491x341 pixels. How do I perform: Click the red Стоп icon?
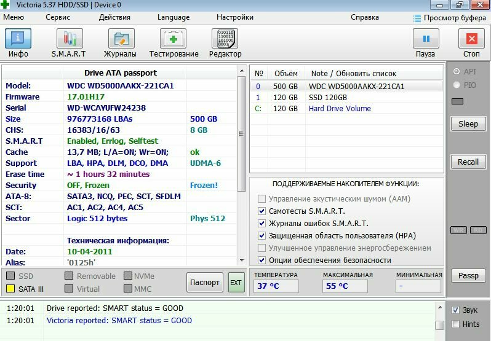pyautogui.click(x=471, y=38)
